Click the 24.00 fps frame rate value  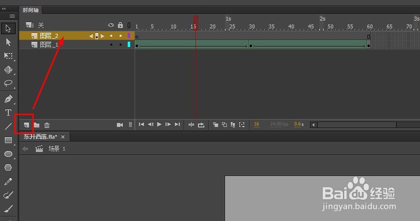tap(279, 124)
